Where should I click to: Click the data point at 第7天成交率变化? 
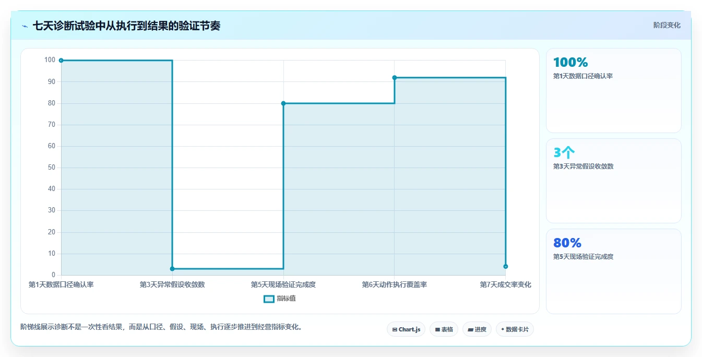pos(506,267)
